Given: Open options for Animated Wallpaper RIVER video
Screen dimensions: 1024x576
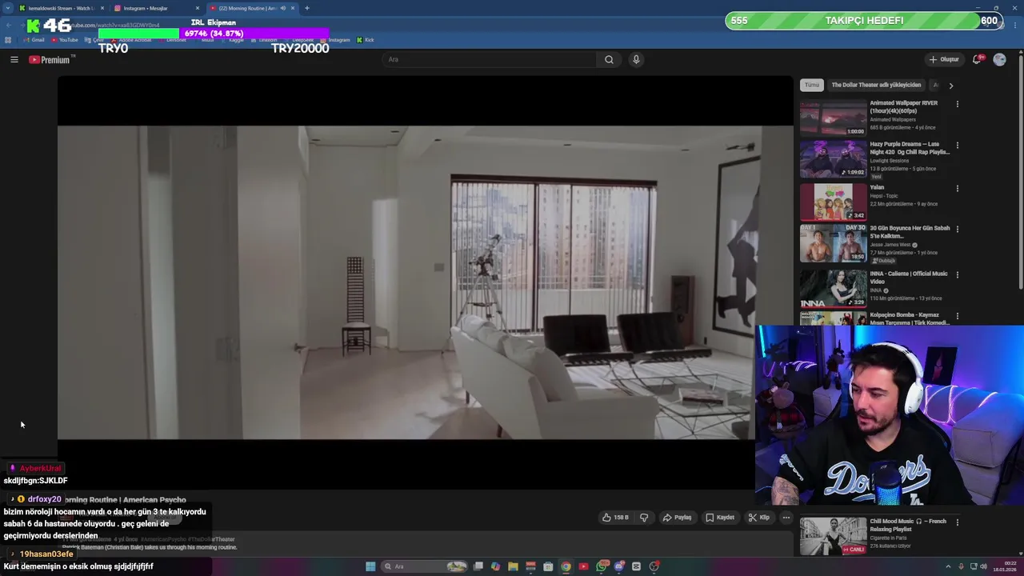Looking at the screenshot, I should click(957, 104).
